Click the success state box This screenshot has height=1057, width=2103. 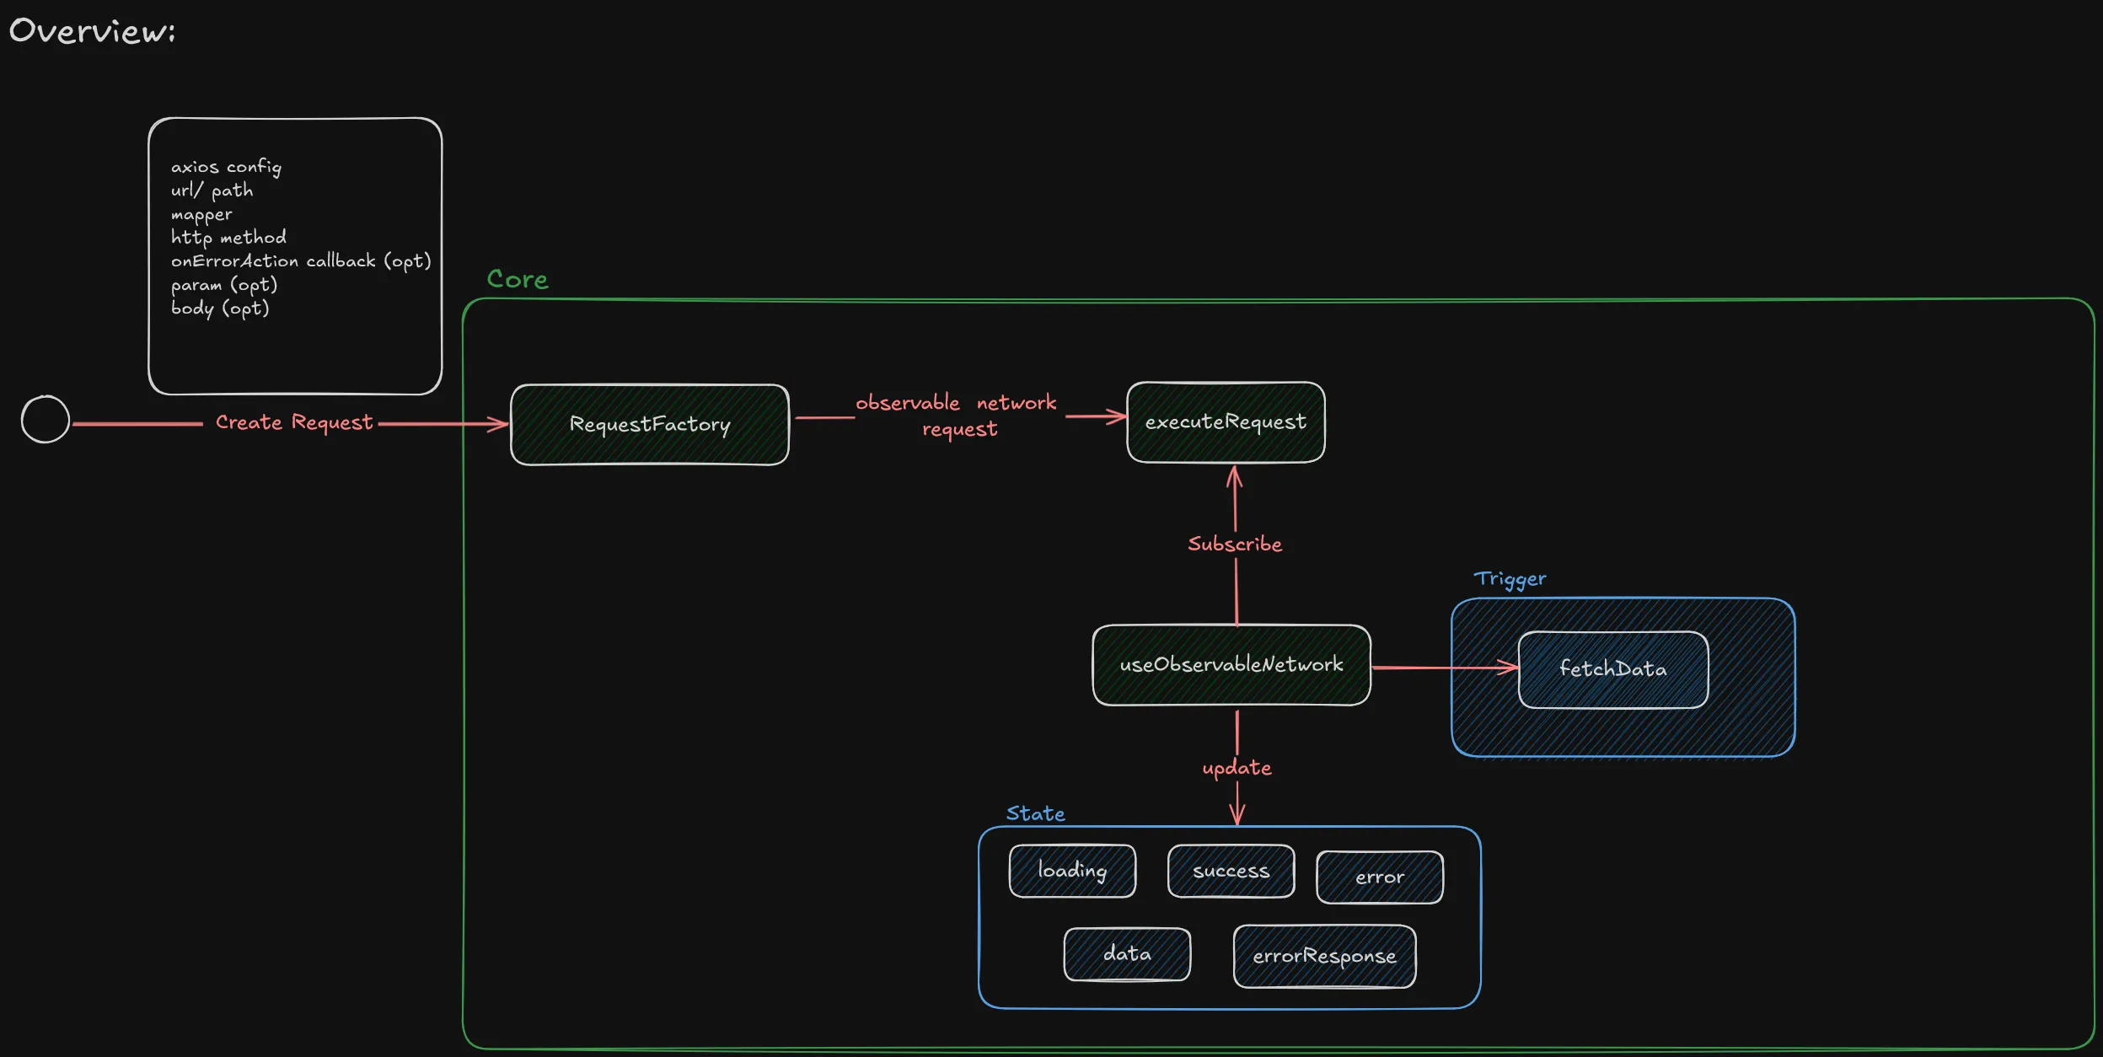[x=1231, y=871]
